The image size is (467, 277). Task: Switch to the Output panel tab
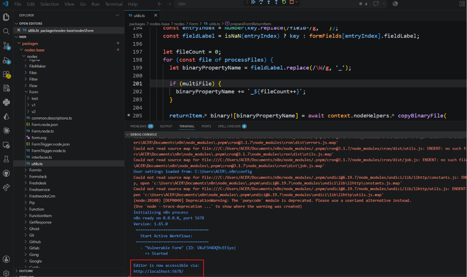(166, 126)
